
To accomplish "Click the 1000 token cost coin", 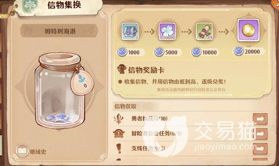I will coord(122,52).
